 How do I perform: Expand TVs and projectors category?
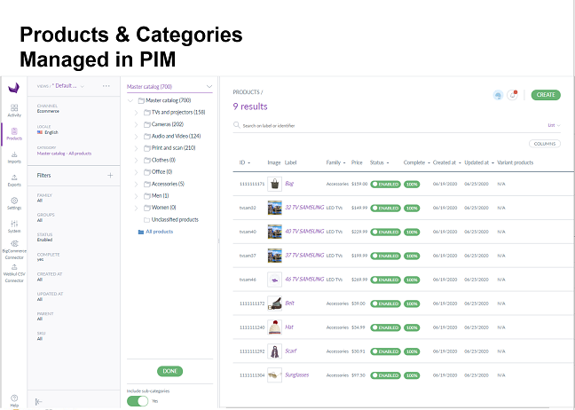[x=136, y=112]
